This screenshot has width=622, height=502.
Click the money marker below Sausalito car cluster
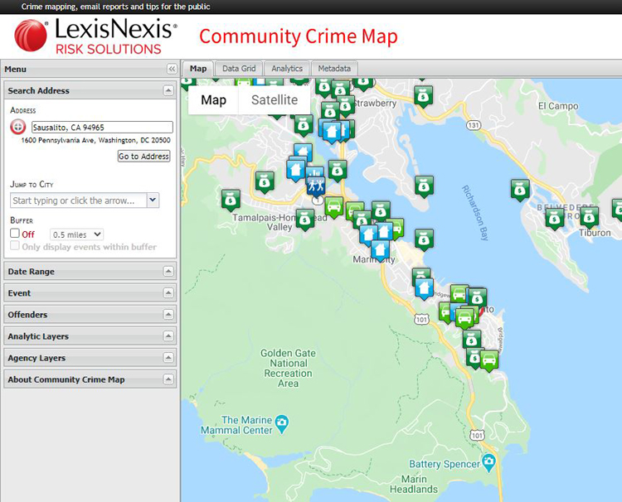pos(471,340)
